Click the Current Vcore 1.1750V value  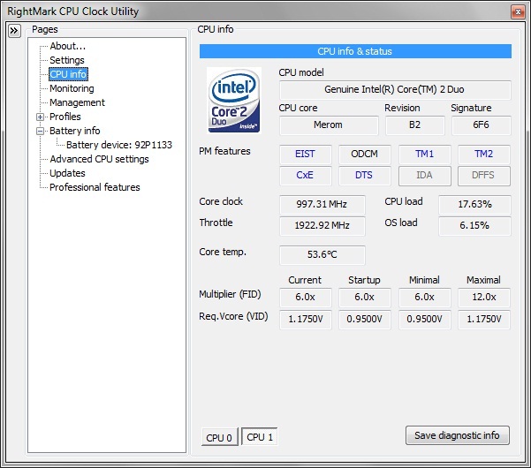[x=305, y=320]
